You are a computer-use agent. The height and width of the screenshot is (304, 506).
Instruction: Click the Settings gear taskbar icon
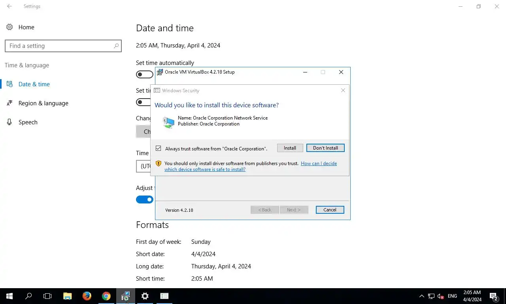145,296
